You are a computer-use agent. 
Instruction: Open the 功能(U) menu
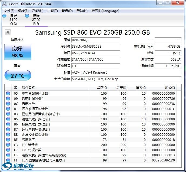click(x=38, y=11)
